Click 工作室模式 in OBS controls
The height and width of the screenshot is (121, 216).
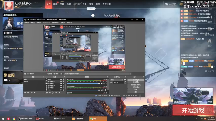coord(136,87)
